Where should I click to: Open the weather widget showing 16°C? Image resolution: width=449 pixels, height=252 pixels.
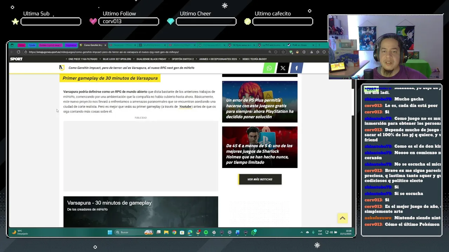pos(20,232)
